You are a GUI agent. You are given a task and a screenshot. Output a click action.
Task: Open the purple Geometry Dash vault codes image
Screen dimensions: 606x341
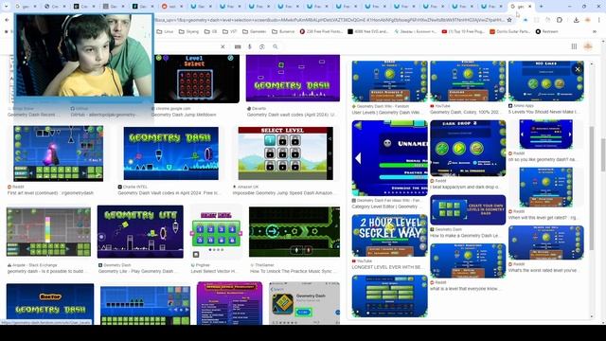(293, 79)
